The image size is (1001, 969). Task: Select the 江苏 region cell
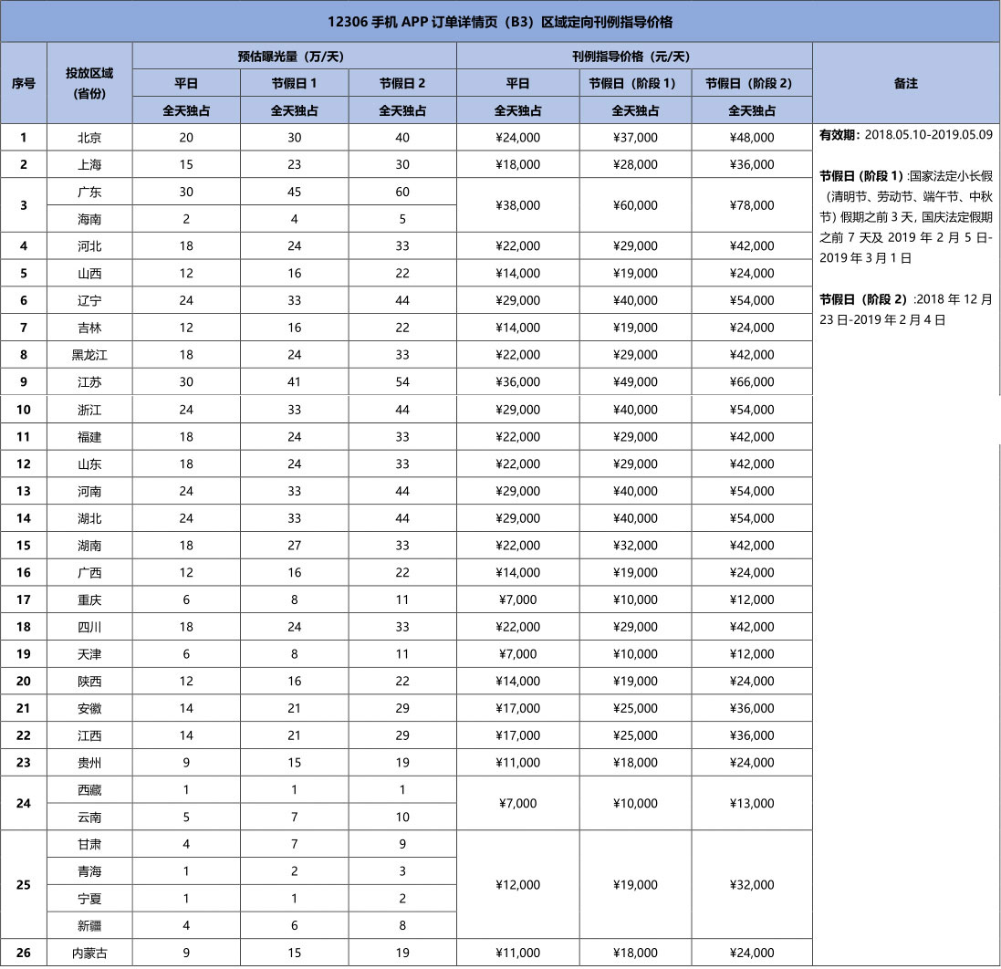89,381
